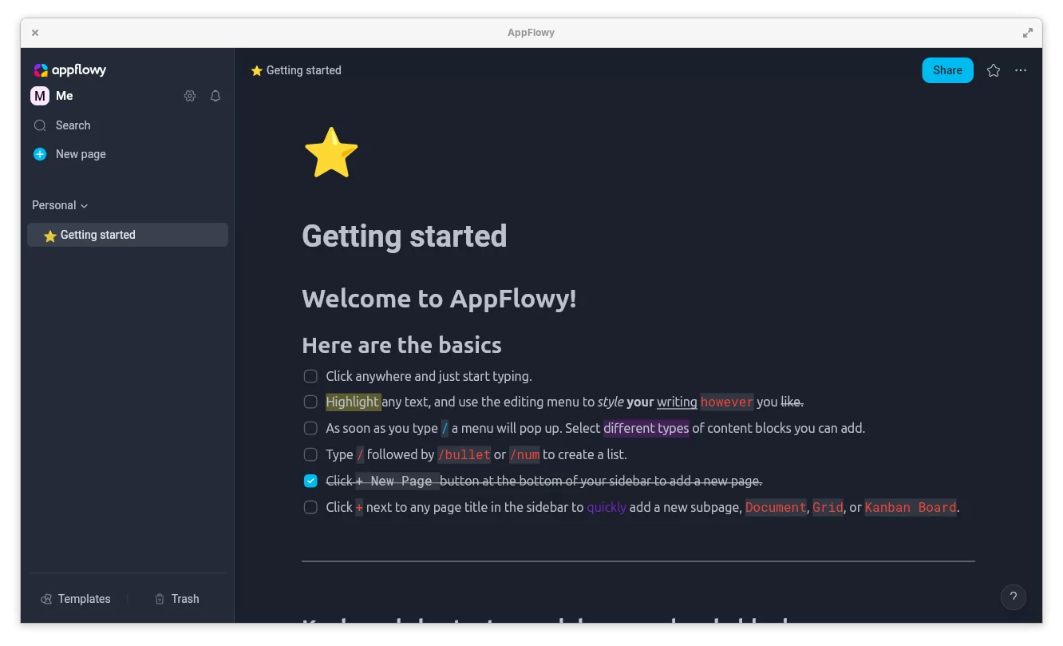Click the red code word 'however'
The height and width of the screenshot is (646, 1063).
pyautogui.click(x=727, y=402)
